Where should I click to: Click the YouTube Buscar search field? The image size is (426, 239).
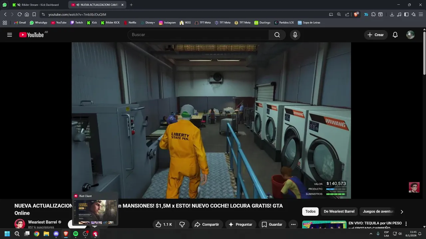click(x=198, y=35)
